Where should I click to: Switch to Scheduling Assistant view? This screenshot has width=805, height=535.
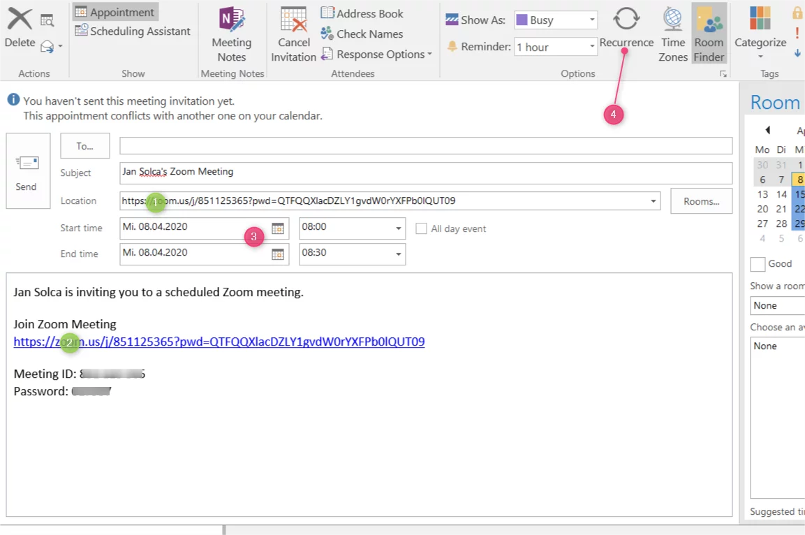coord(133,31)
